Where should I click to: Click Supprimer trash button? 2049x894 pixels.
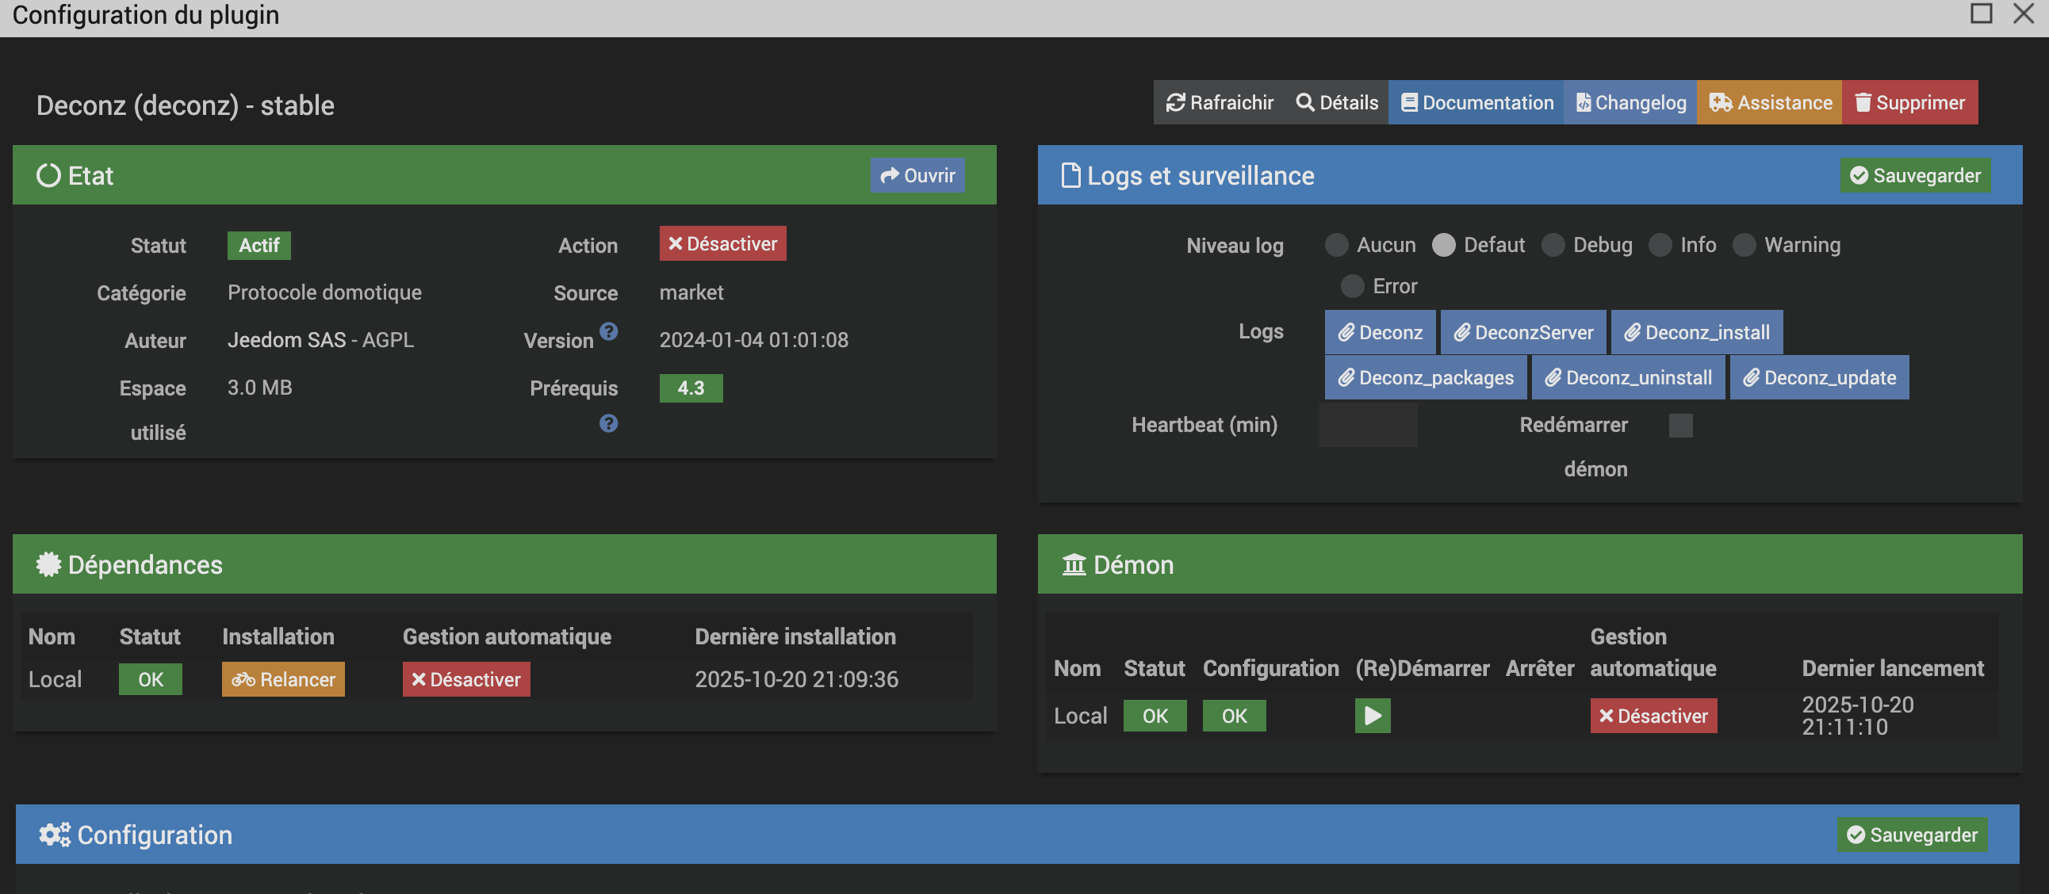(x=1909, y=102)
